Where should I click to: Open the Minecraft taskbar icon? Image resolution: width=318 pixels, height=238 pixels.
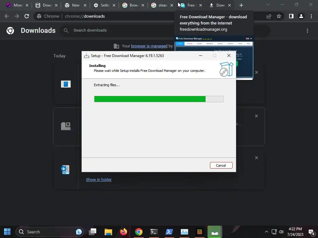[x=200, y=232]
